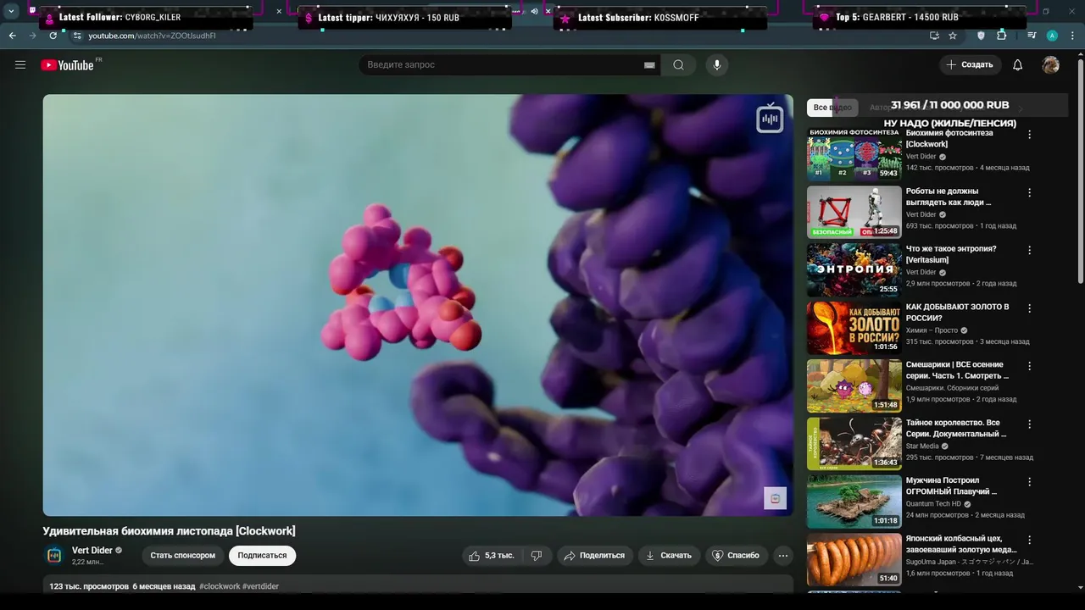Open title Что же такое энтропия? [Veritasium]
The image size is (1085, 610).
[x=951, y=254]
